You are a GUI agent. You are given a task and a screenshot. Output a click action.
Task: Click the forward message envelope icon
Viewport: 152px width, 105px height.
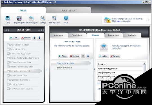pos(104,47)
